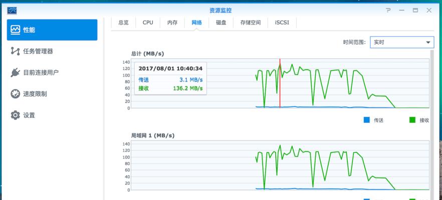Image resolution: width=442 pixels, height=200 pixels.
Task: Switch to the 存储空间 tab
Action: [x=251, y=22]
